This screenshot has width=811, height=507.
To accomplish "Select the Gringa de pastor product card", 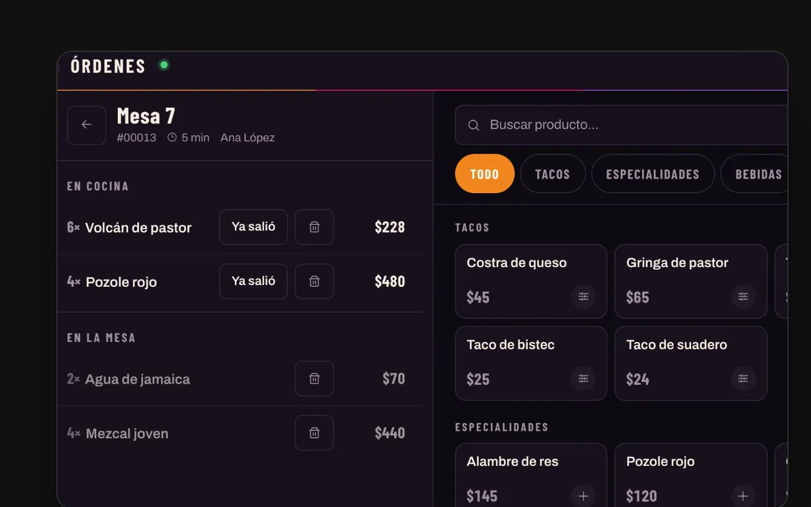I will 691,281.
